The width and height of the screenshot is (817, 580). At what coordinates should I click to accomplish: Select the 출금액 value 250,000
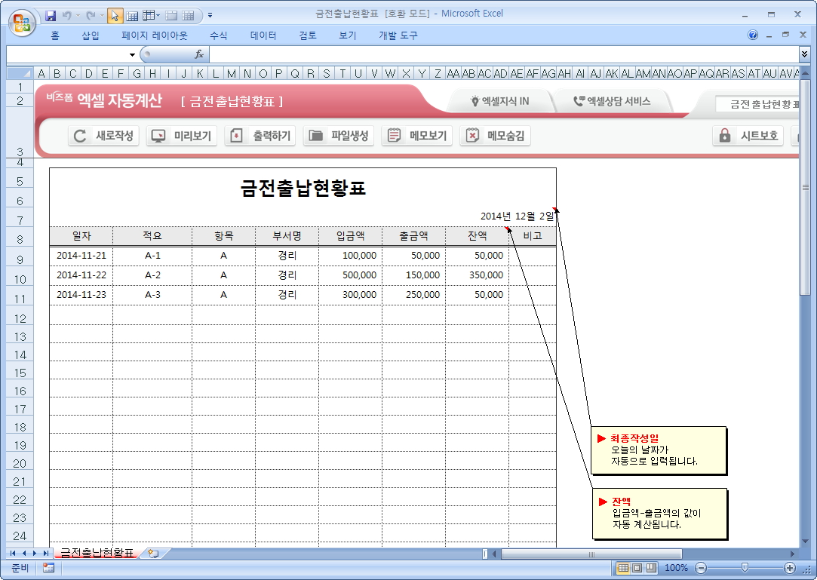coord(413,295)
